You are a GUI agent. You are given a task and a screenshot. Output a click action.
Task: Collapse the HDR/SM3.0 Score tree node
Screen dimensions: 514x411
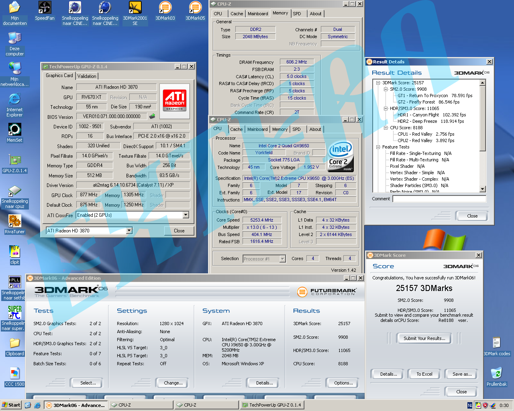pos(385,108)
